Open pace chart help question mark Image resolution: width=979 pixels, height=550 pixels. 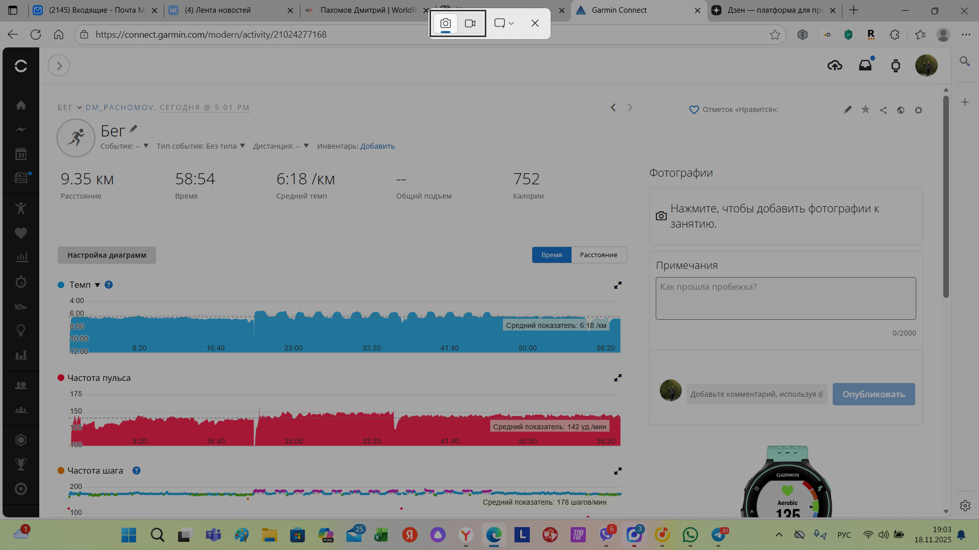coord(109,285)
